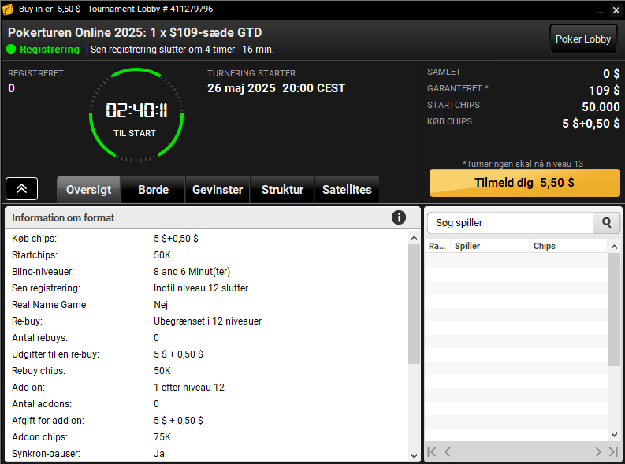Open the Struktur tab
This screenshot has height=464, width=625.
pos(282,190)
